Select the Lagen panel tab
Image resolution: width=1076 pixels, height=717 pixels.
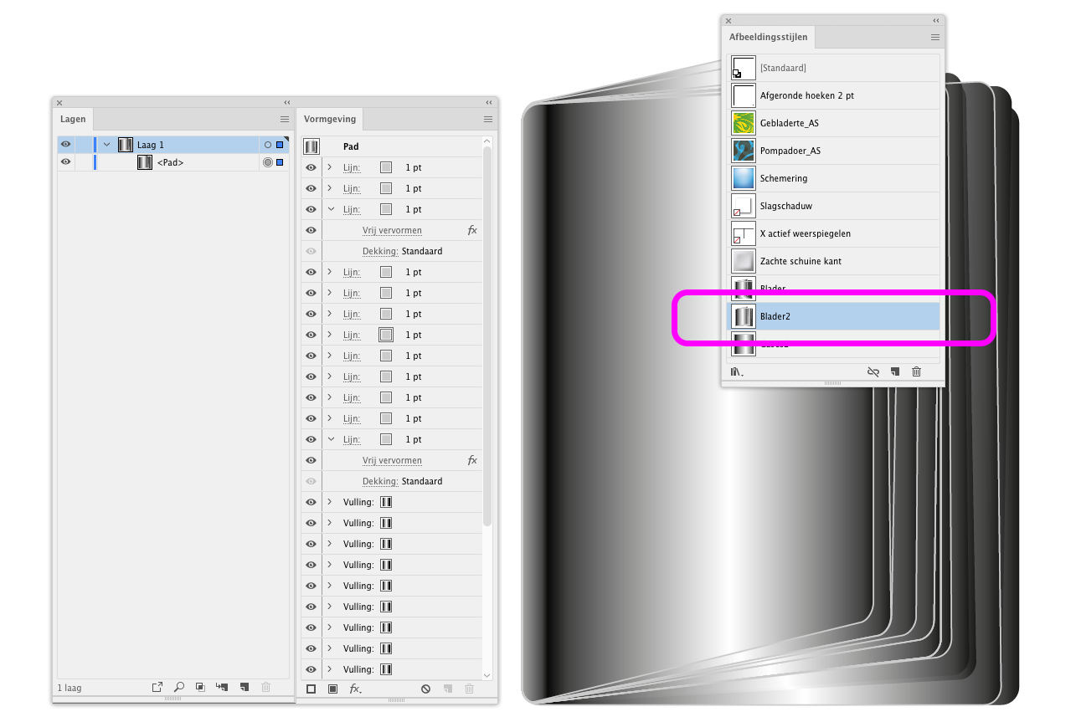coord(73,120)
